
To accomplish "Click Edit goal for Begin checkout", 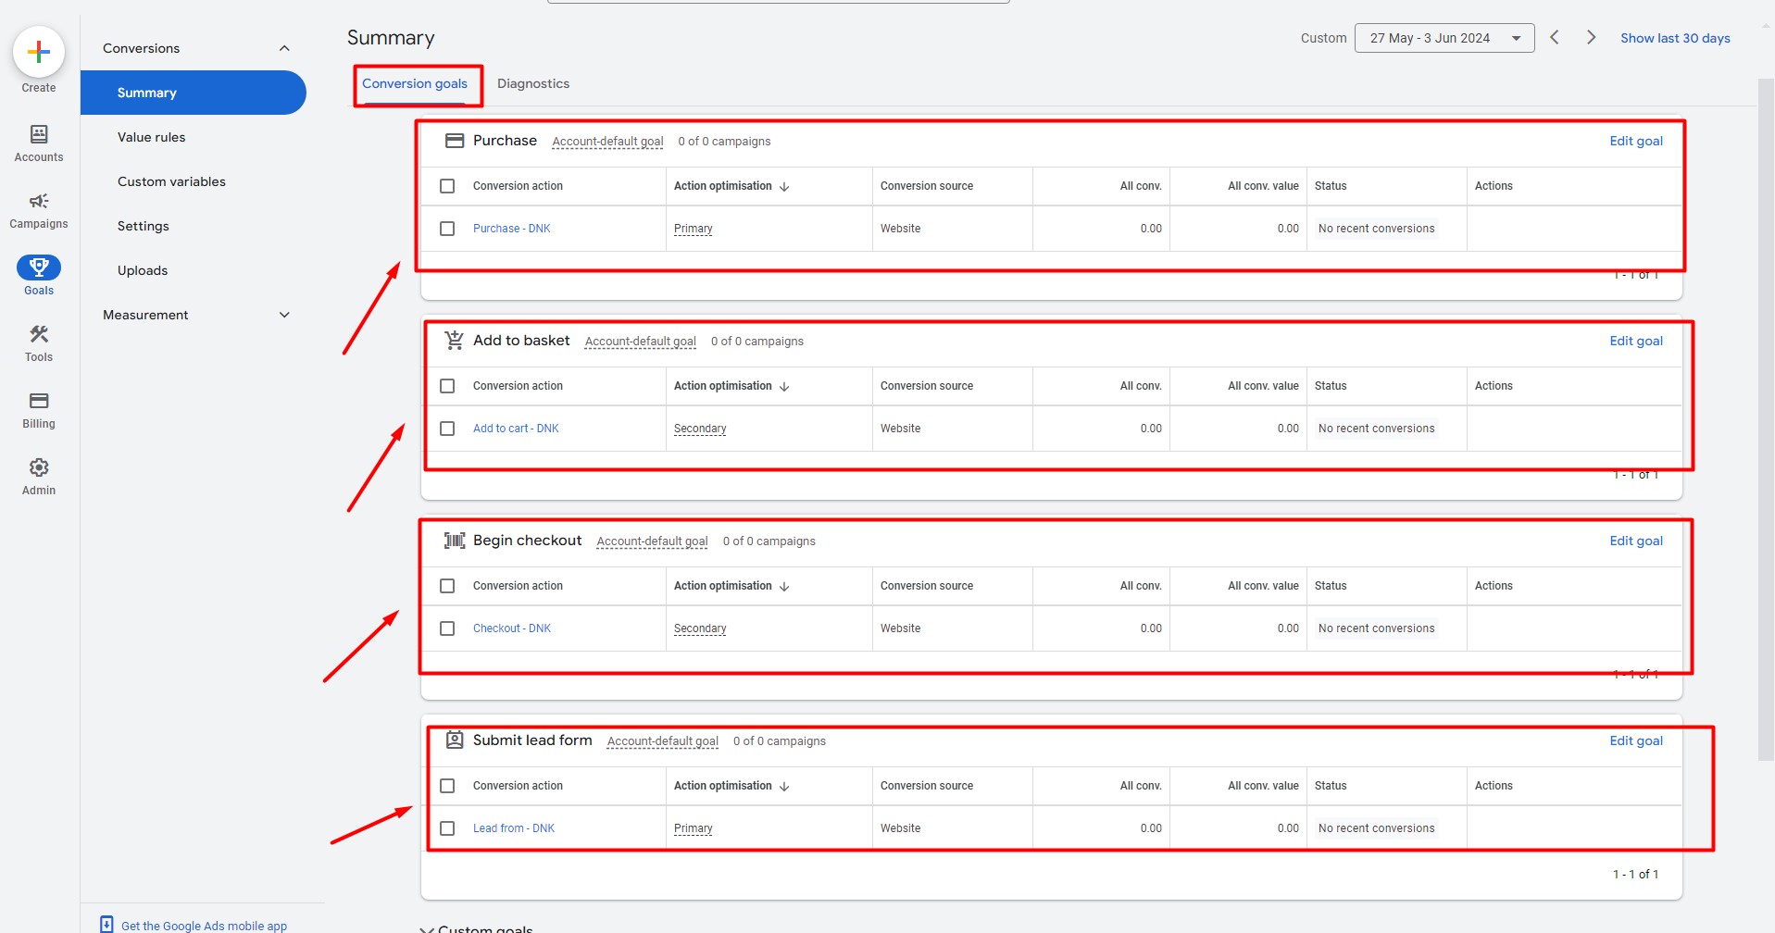I will (x=1636, y=541).
